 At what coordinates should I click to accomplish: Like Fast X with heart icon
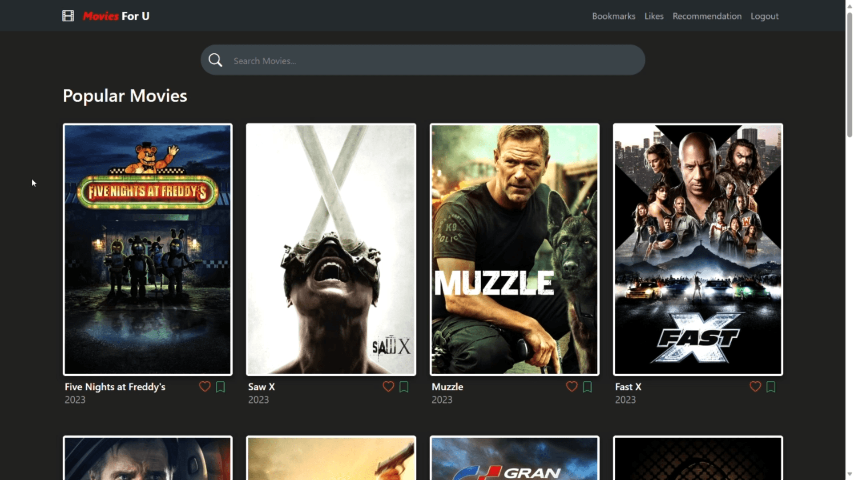pos(755,387)
